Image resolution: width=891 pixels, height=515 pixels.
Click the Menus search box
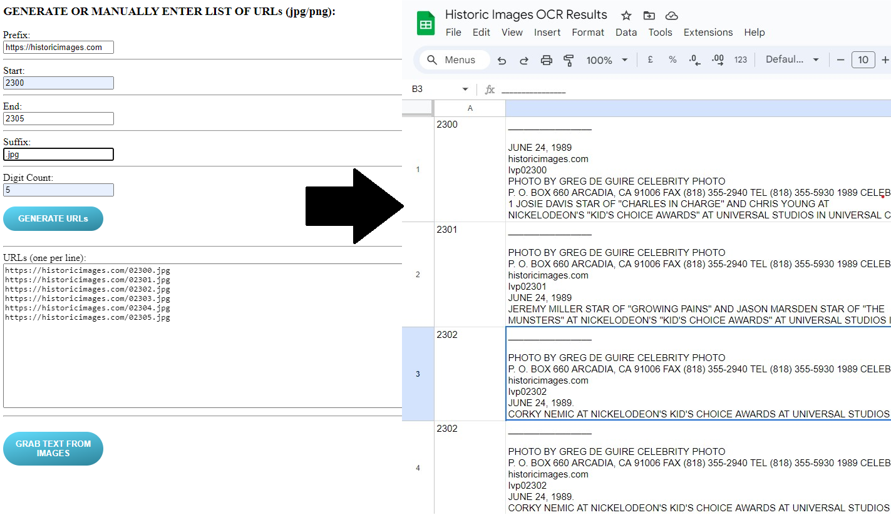(x=455, y=60)
